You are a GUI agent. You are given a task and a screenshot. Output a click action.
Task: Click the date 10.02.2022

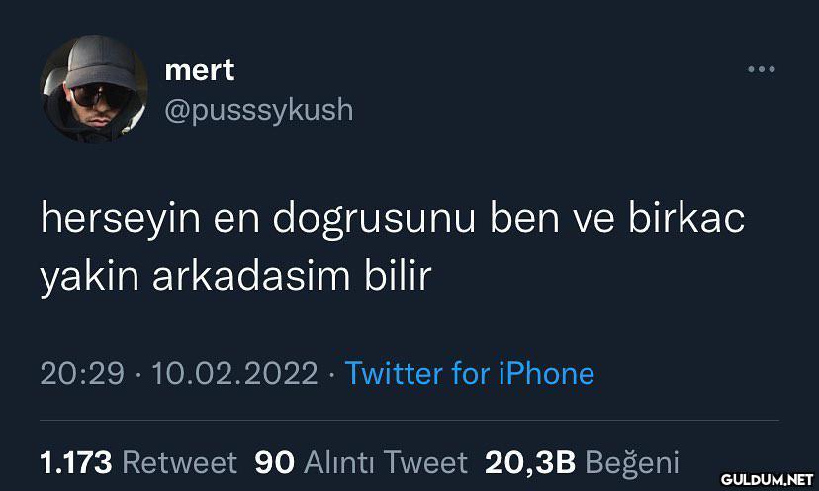[234, 373]
